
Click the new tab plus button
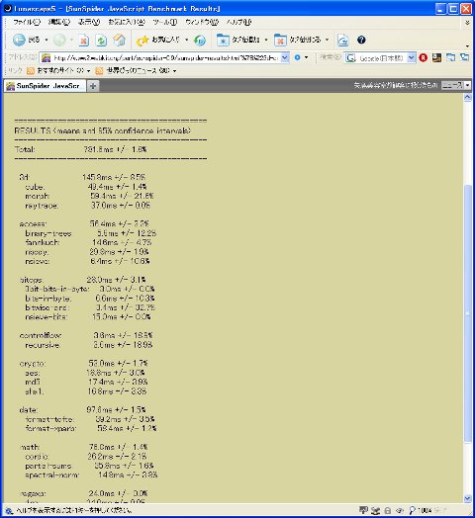[93, 86]
